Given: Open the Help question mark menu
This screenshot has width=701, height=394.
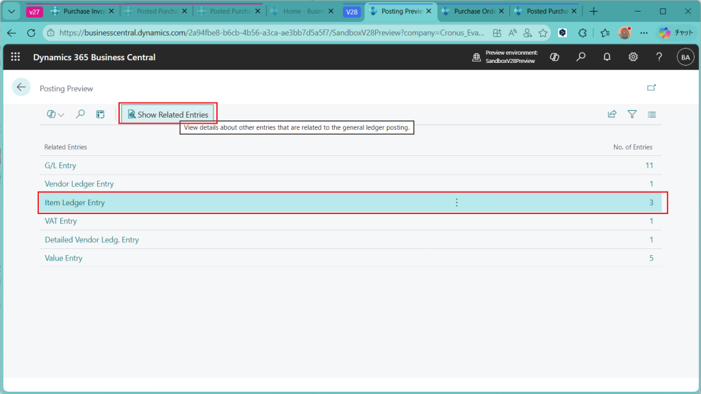Looking at the screenshot, I should 659,57.
